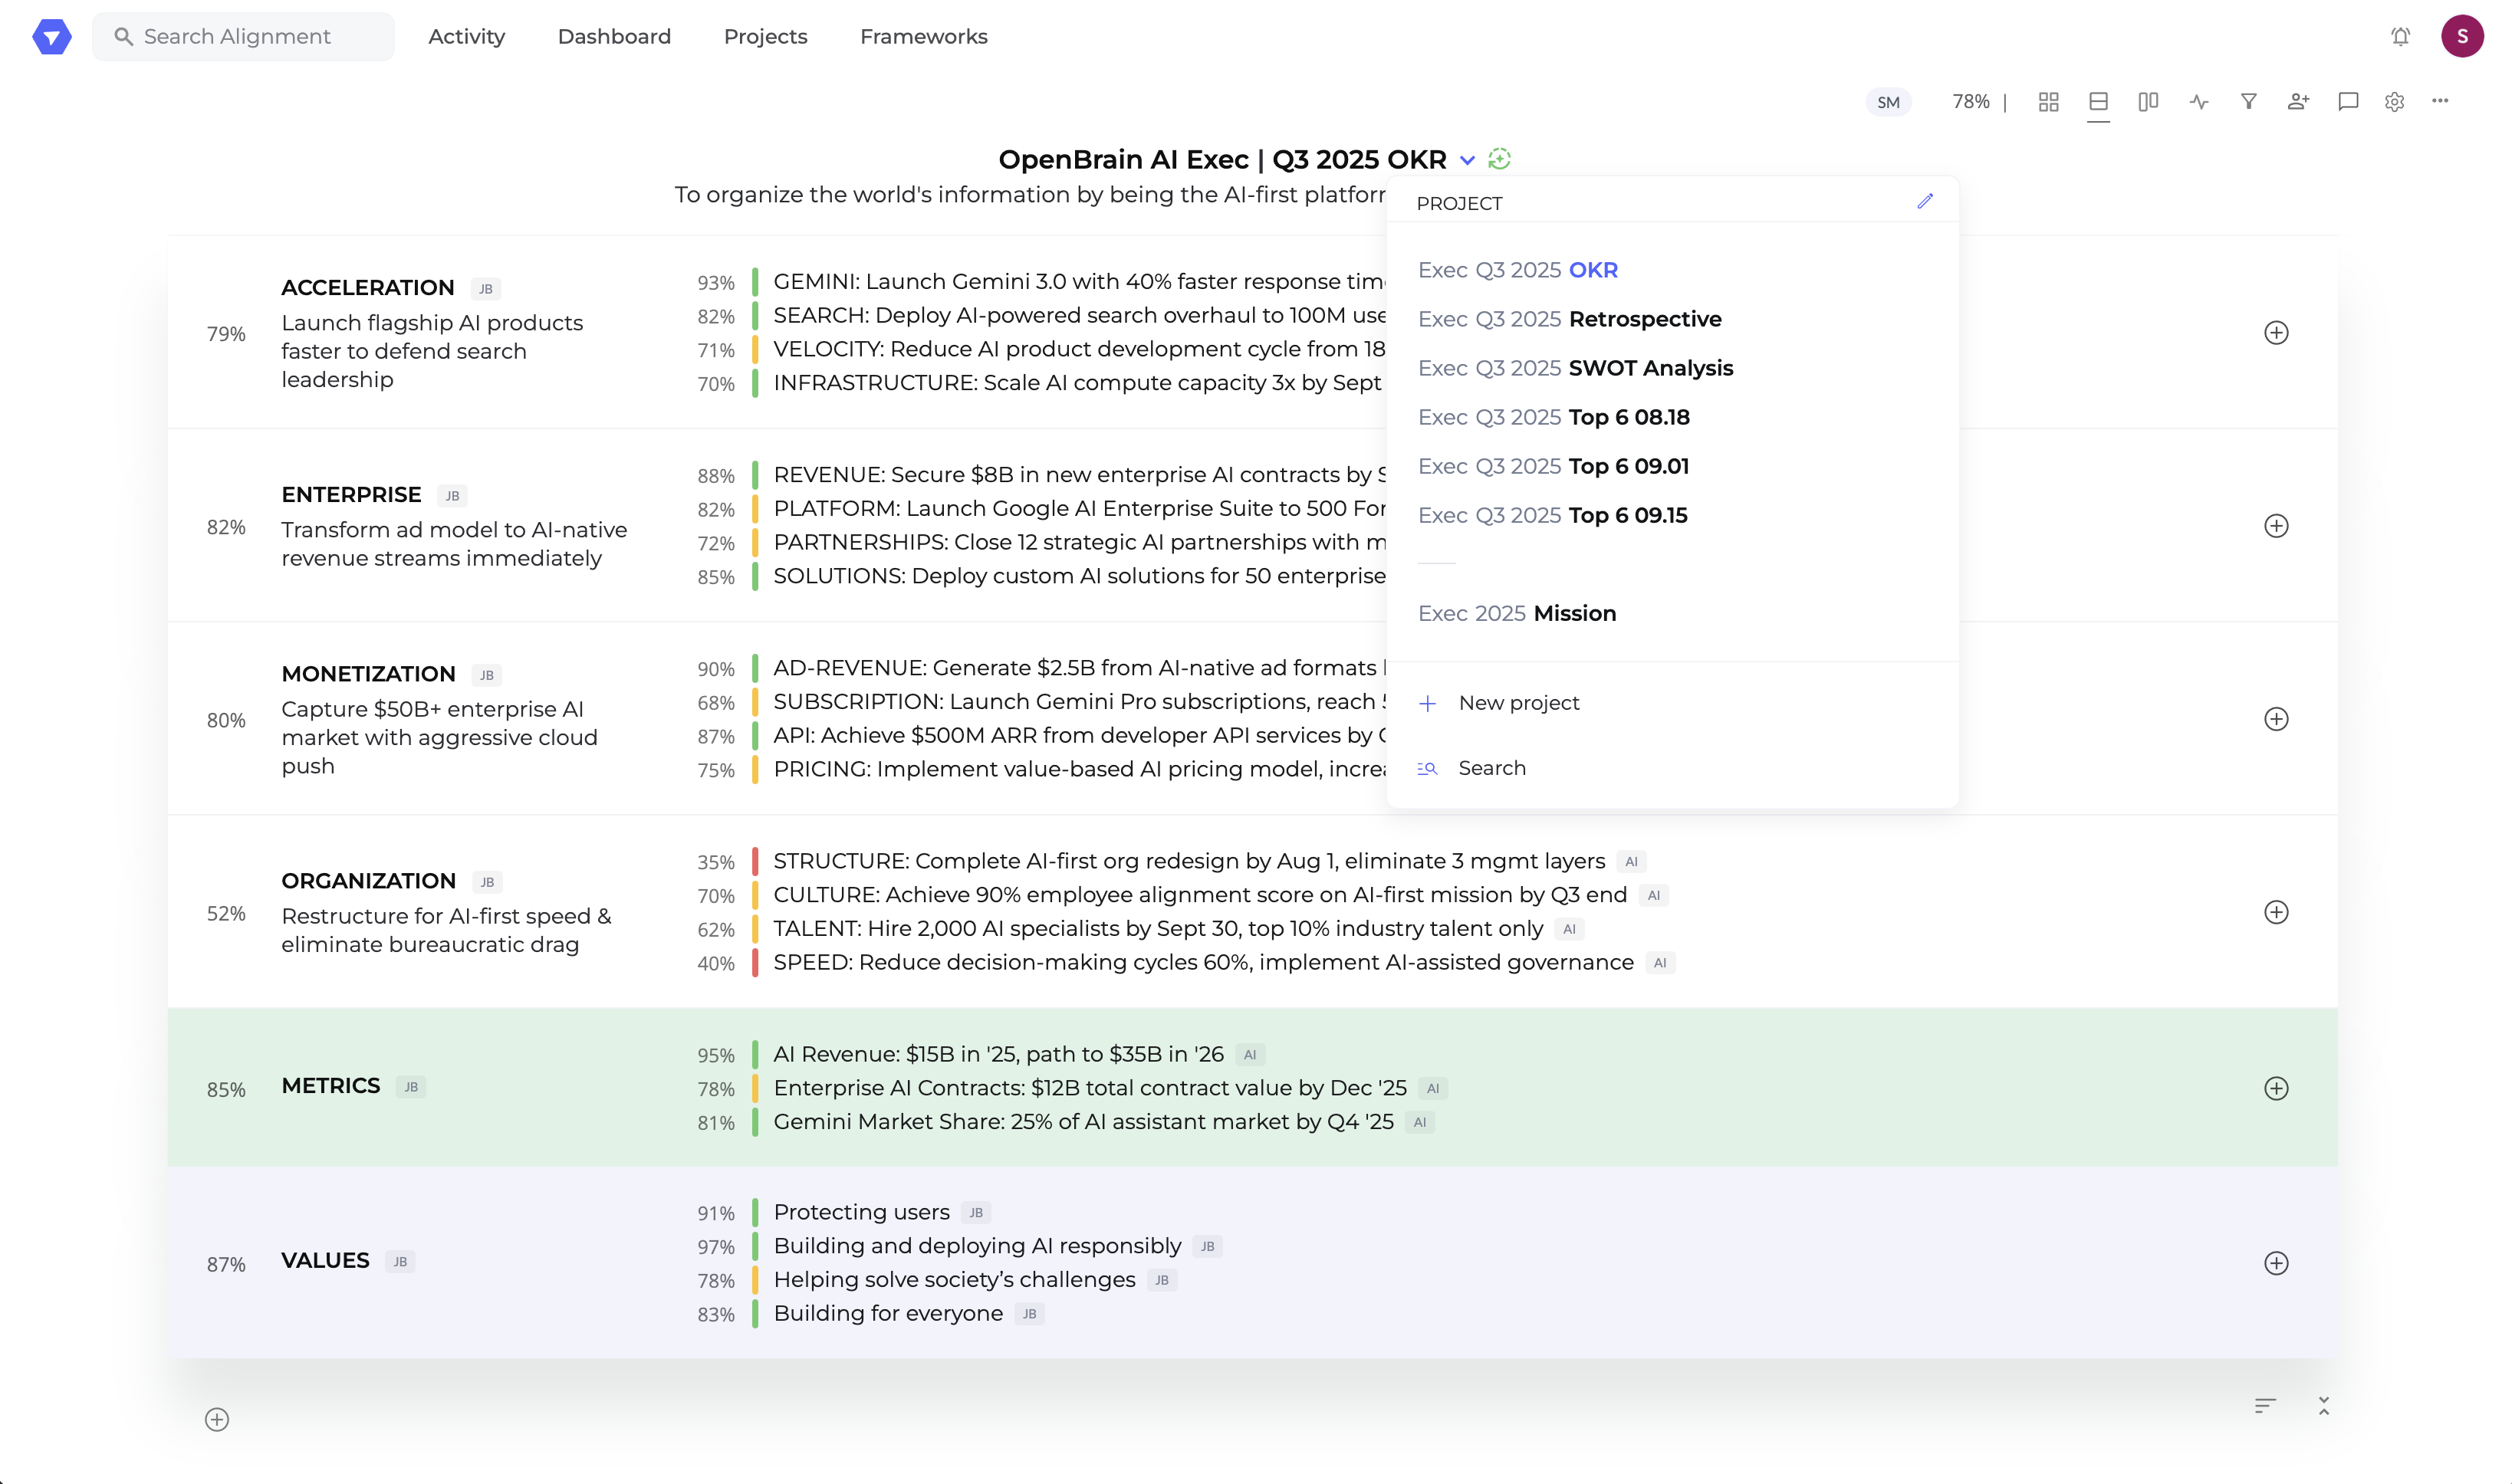Viewport: 2512px width, 1484px height.
Task: Keep the horizontal split view layout selected
Action: pyautogui.click(x=2098, y=101)
